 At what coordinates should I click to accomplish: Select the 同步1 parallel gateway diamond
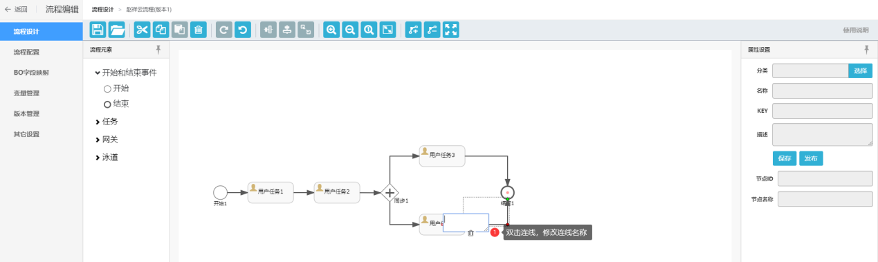[390, 193]
